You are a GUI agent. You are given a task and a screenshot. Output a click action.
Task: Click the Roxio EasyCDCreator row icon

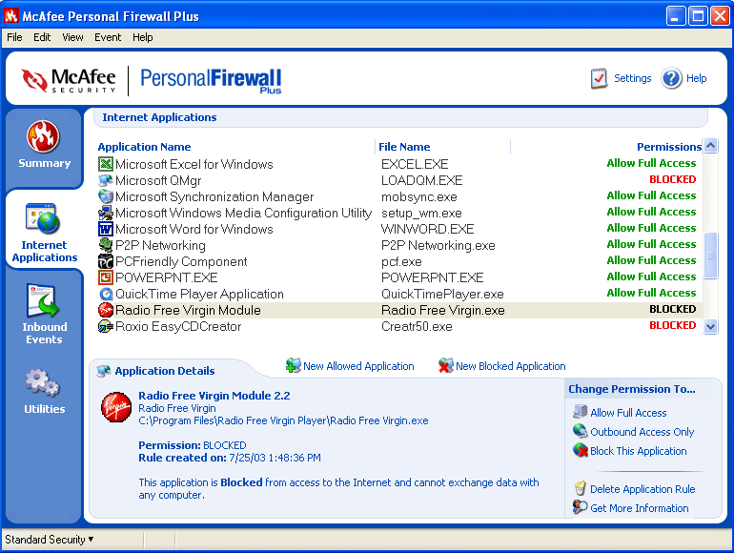106,326
